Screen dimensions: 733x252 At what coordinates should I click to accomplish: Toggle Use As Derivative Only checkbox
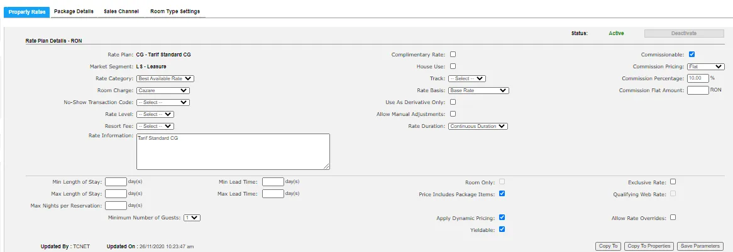tap(453, 102)
